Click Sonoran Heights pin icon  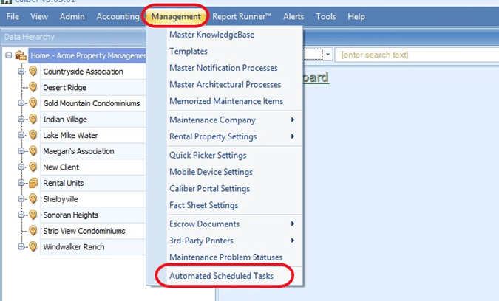[x=33, y=215]
